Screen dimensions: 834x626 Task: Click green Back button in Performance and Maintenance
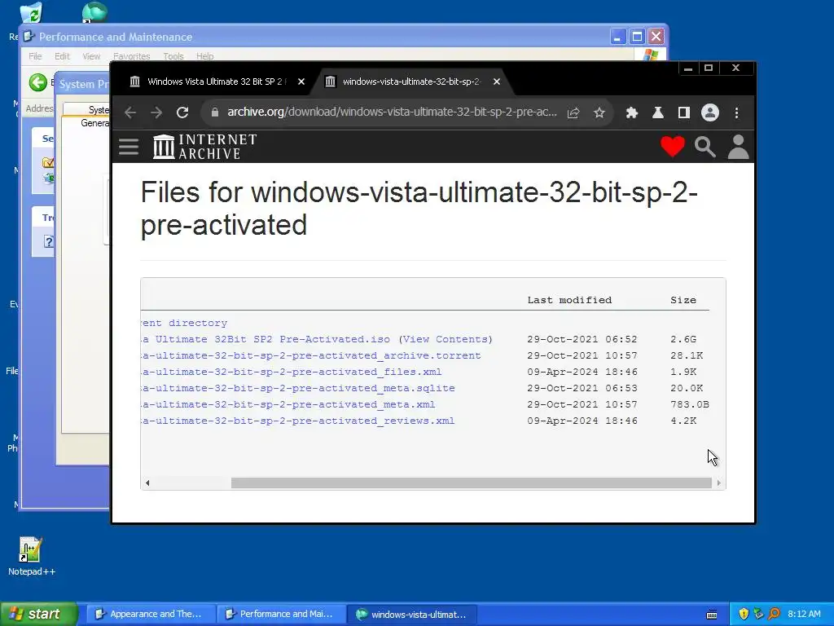point(37,82)
